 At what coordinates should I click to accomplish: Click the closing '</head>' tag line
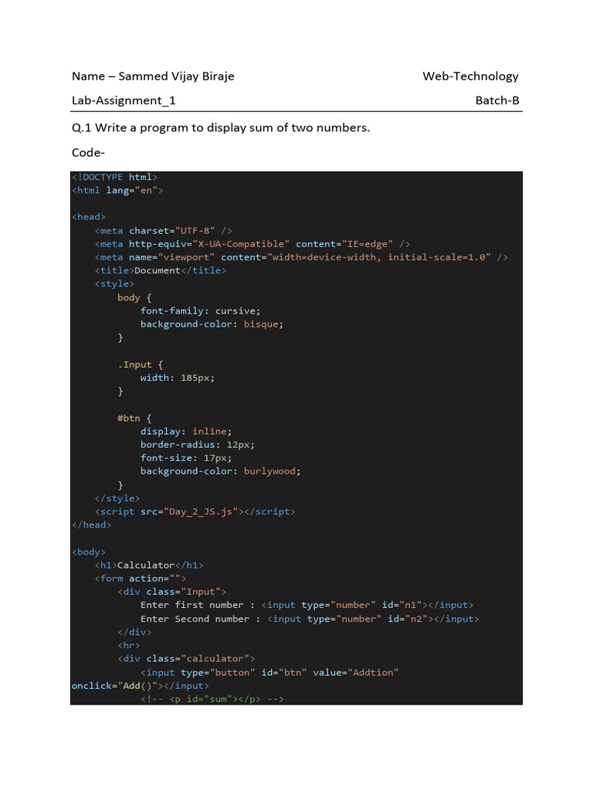click(91, 525)
